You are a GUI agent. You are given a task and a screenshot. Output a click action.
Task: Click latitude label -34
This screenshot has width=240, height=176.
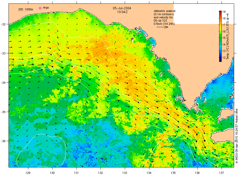click(3, 82)
